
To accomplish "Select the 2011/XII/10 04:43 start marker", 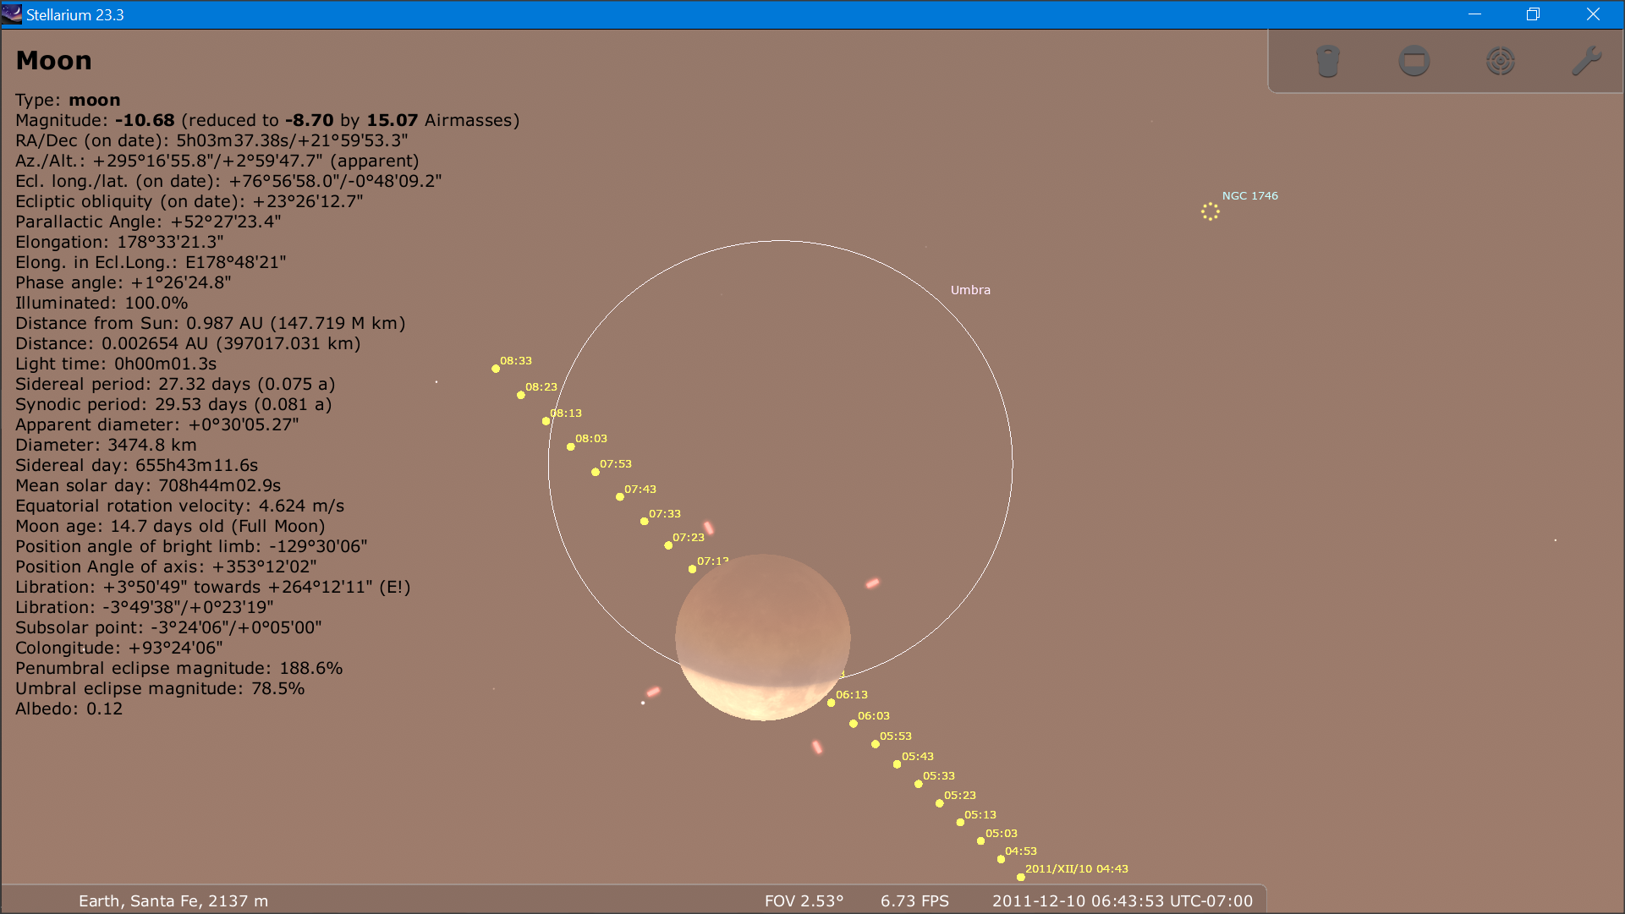I will [1019, 878].
